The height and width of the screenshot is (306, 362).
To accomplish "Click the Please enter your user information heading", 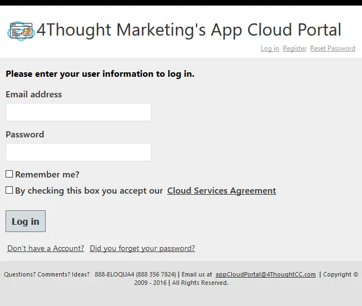I will coord(100,74).
